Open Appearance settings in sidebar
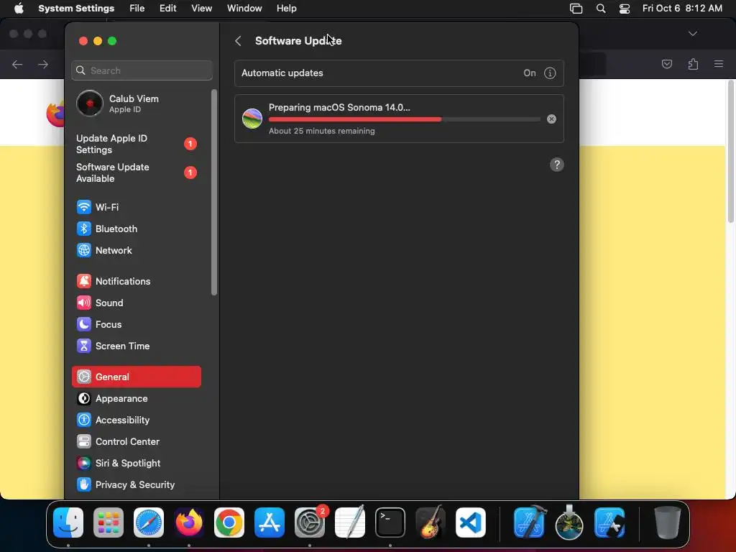736x552 pixels. [137, 398]
